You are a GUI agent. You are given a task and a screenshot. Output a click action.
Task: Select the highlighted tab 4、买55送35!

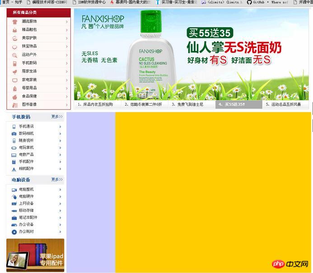pyautogui.click(x=239, y=104)
